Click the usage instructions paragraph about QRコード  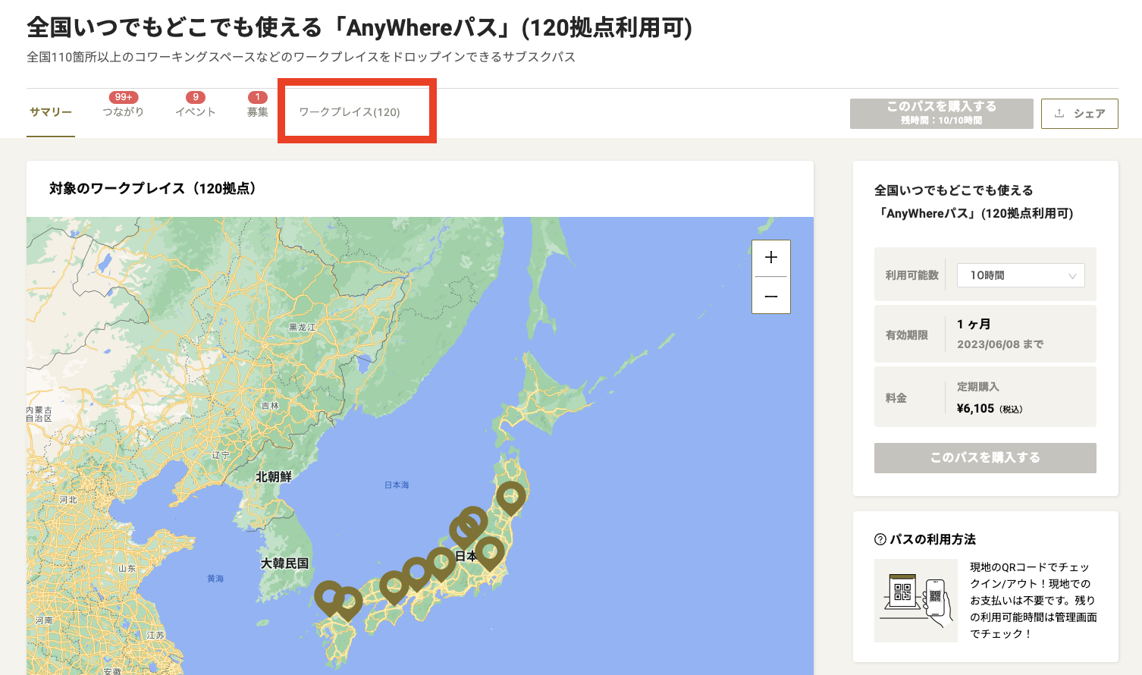1033,601
